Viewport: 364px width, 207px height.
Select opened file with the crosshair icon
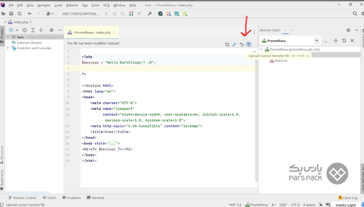pyautogui.click(x=25, y=30)
